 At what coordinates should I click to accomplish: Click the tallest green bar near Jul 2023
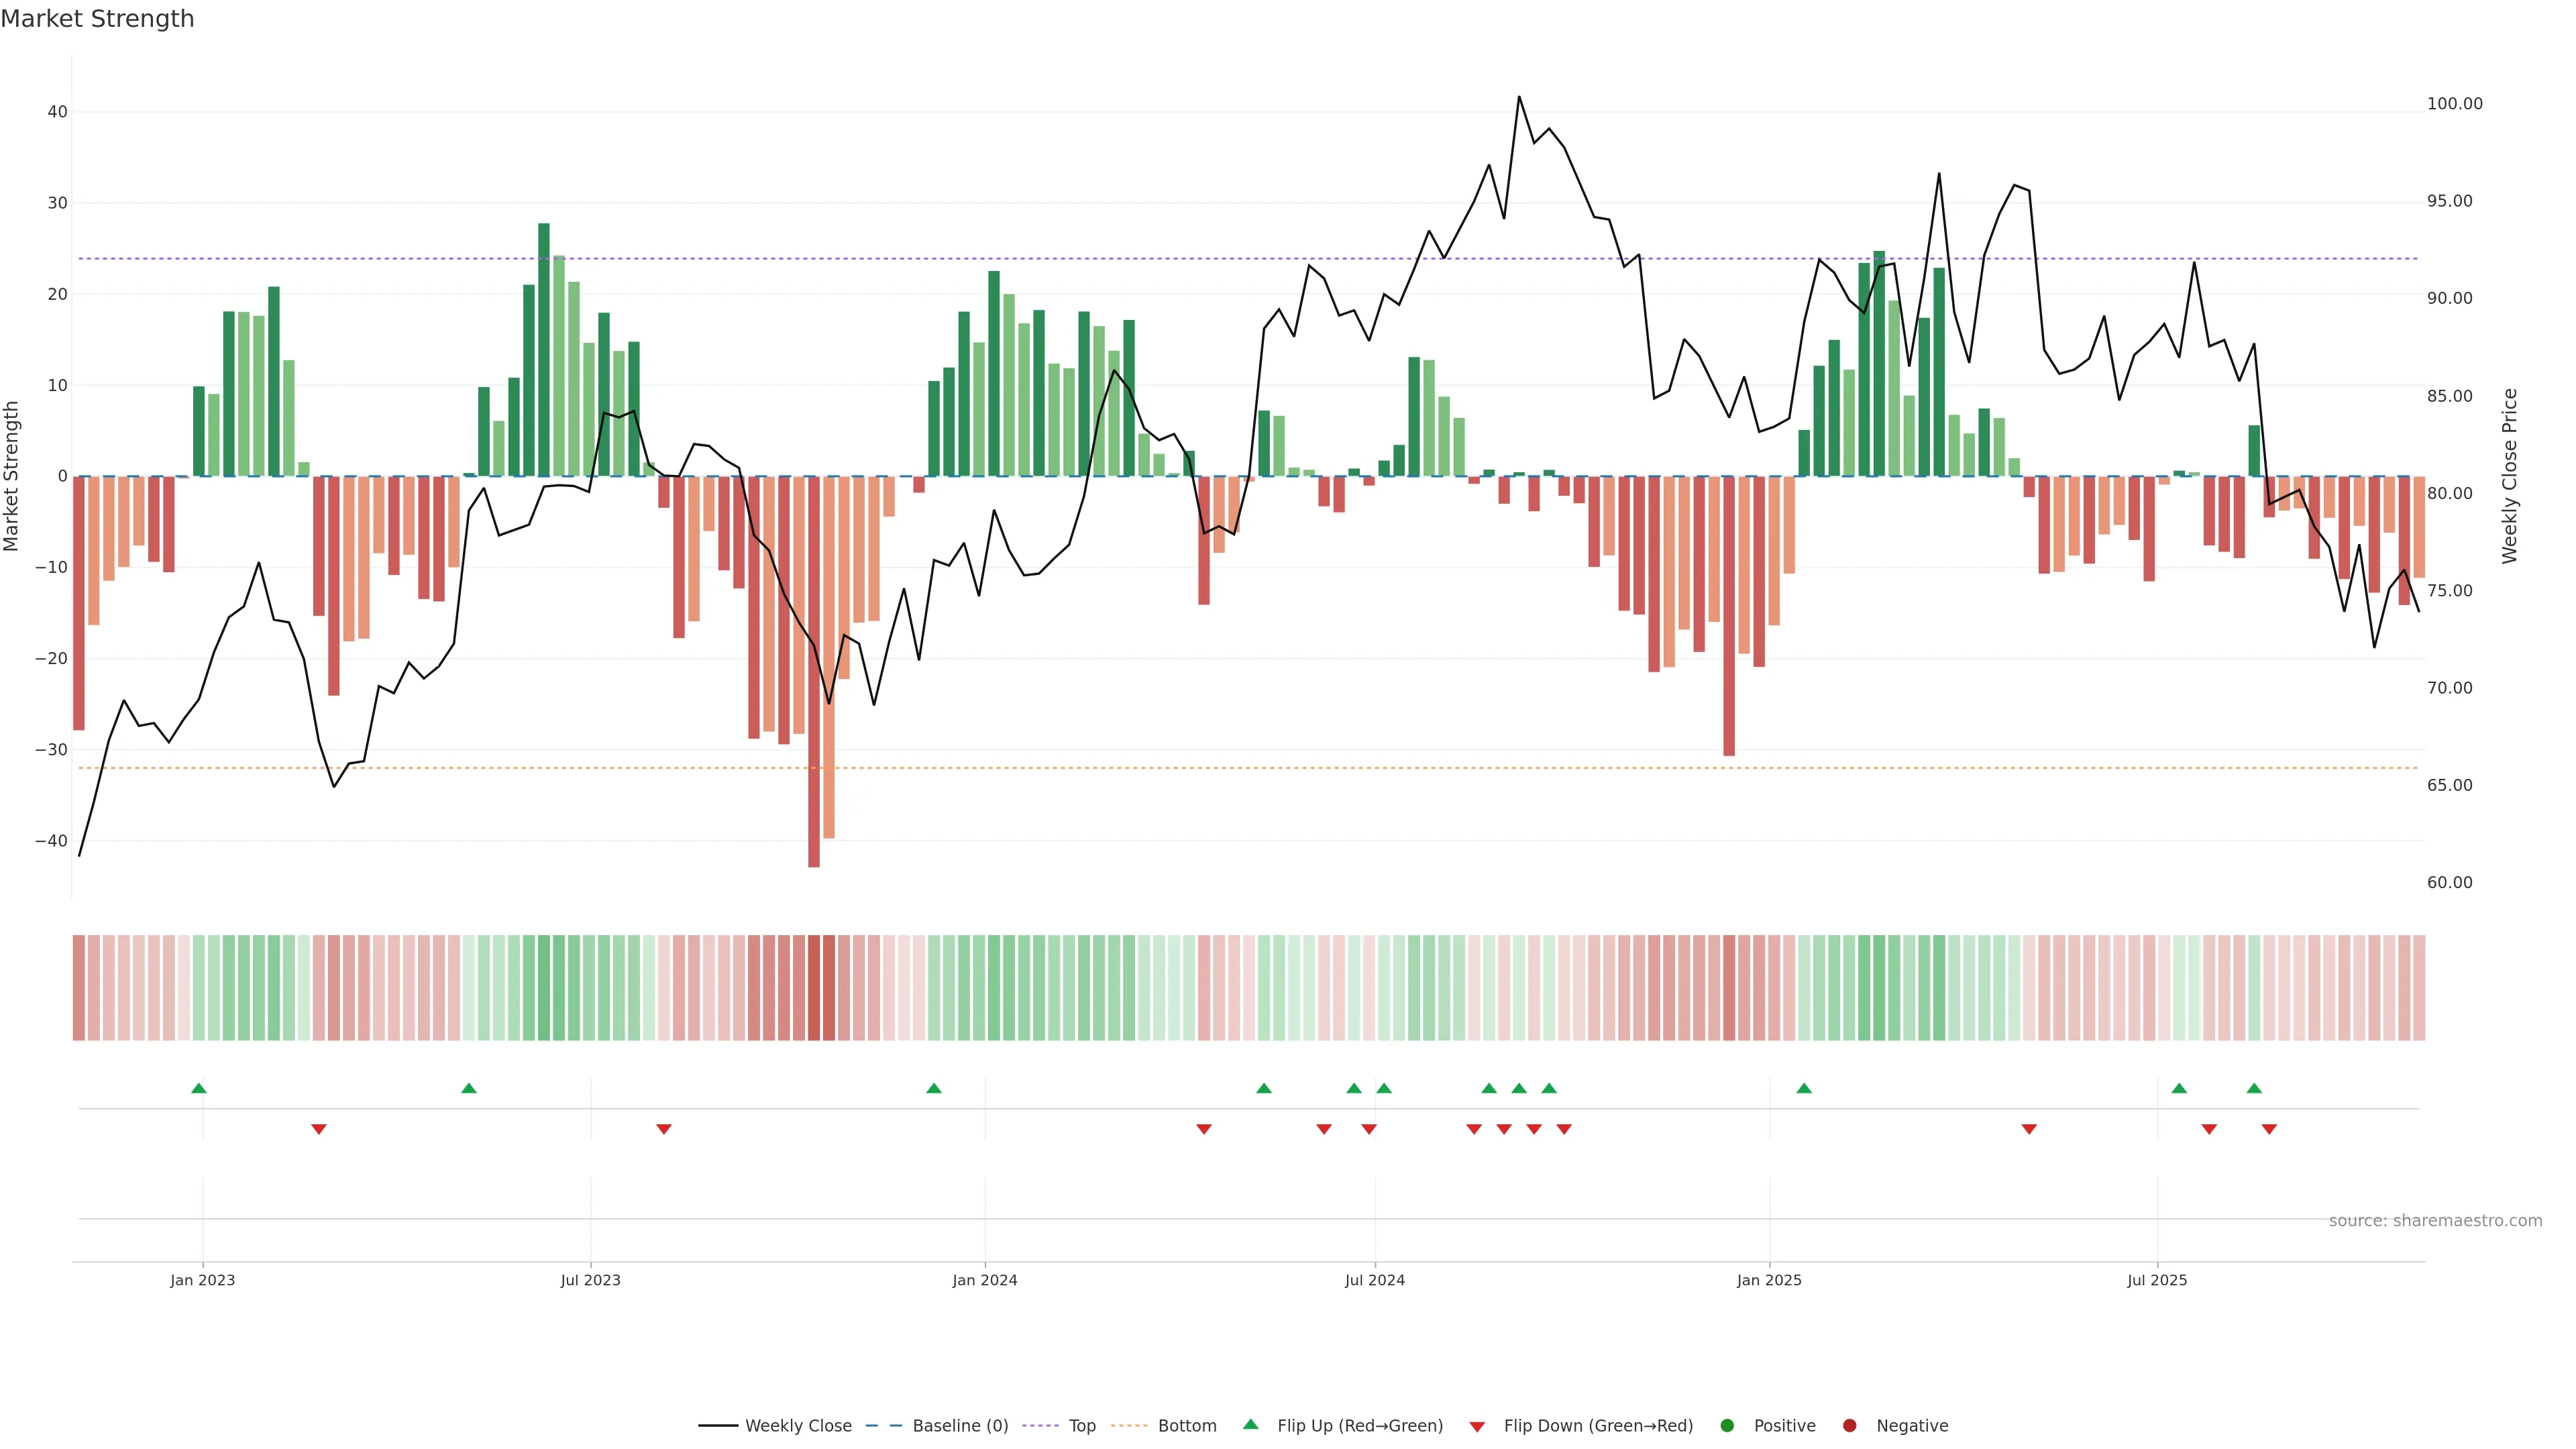[544, 350]
